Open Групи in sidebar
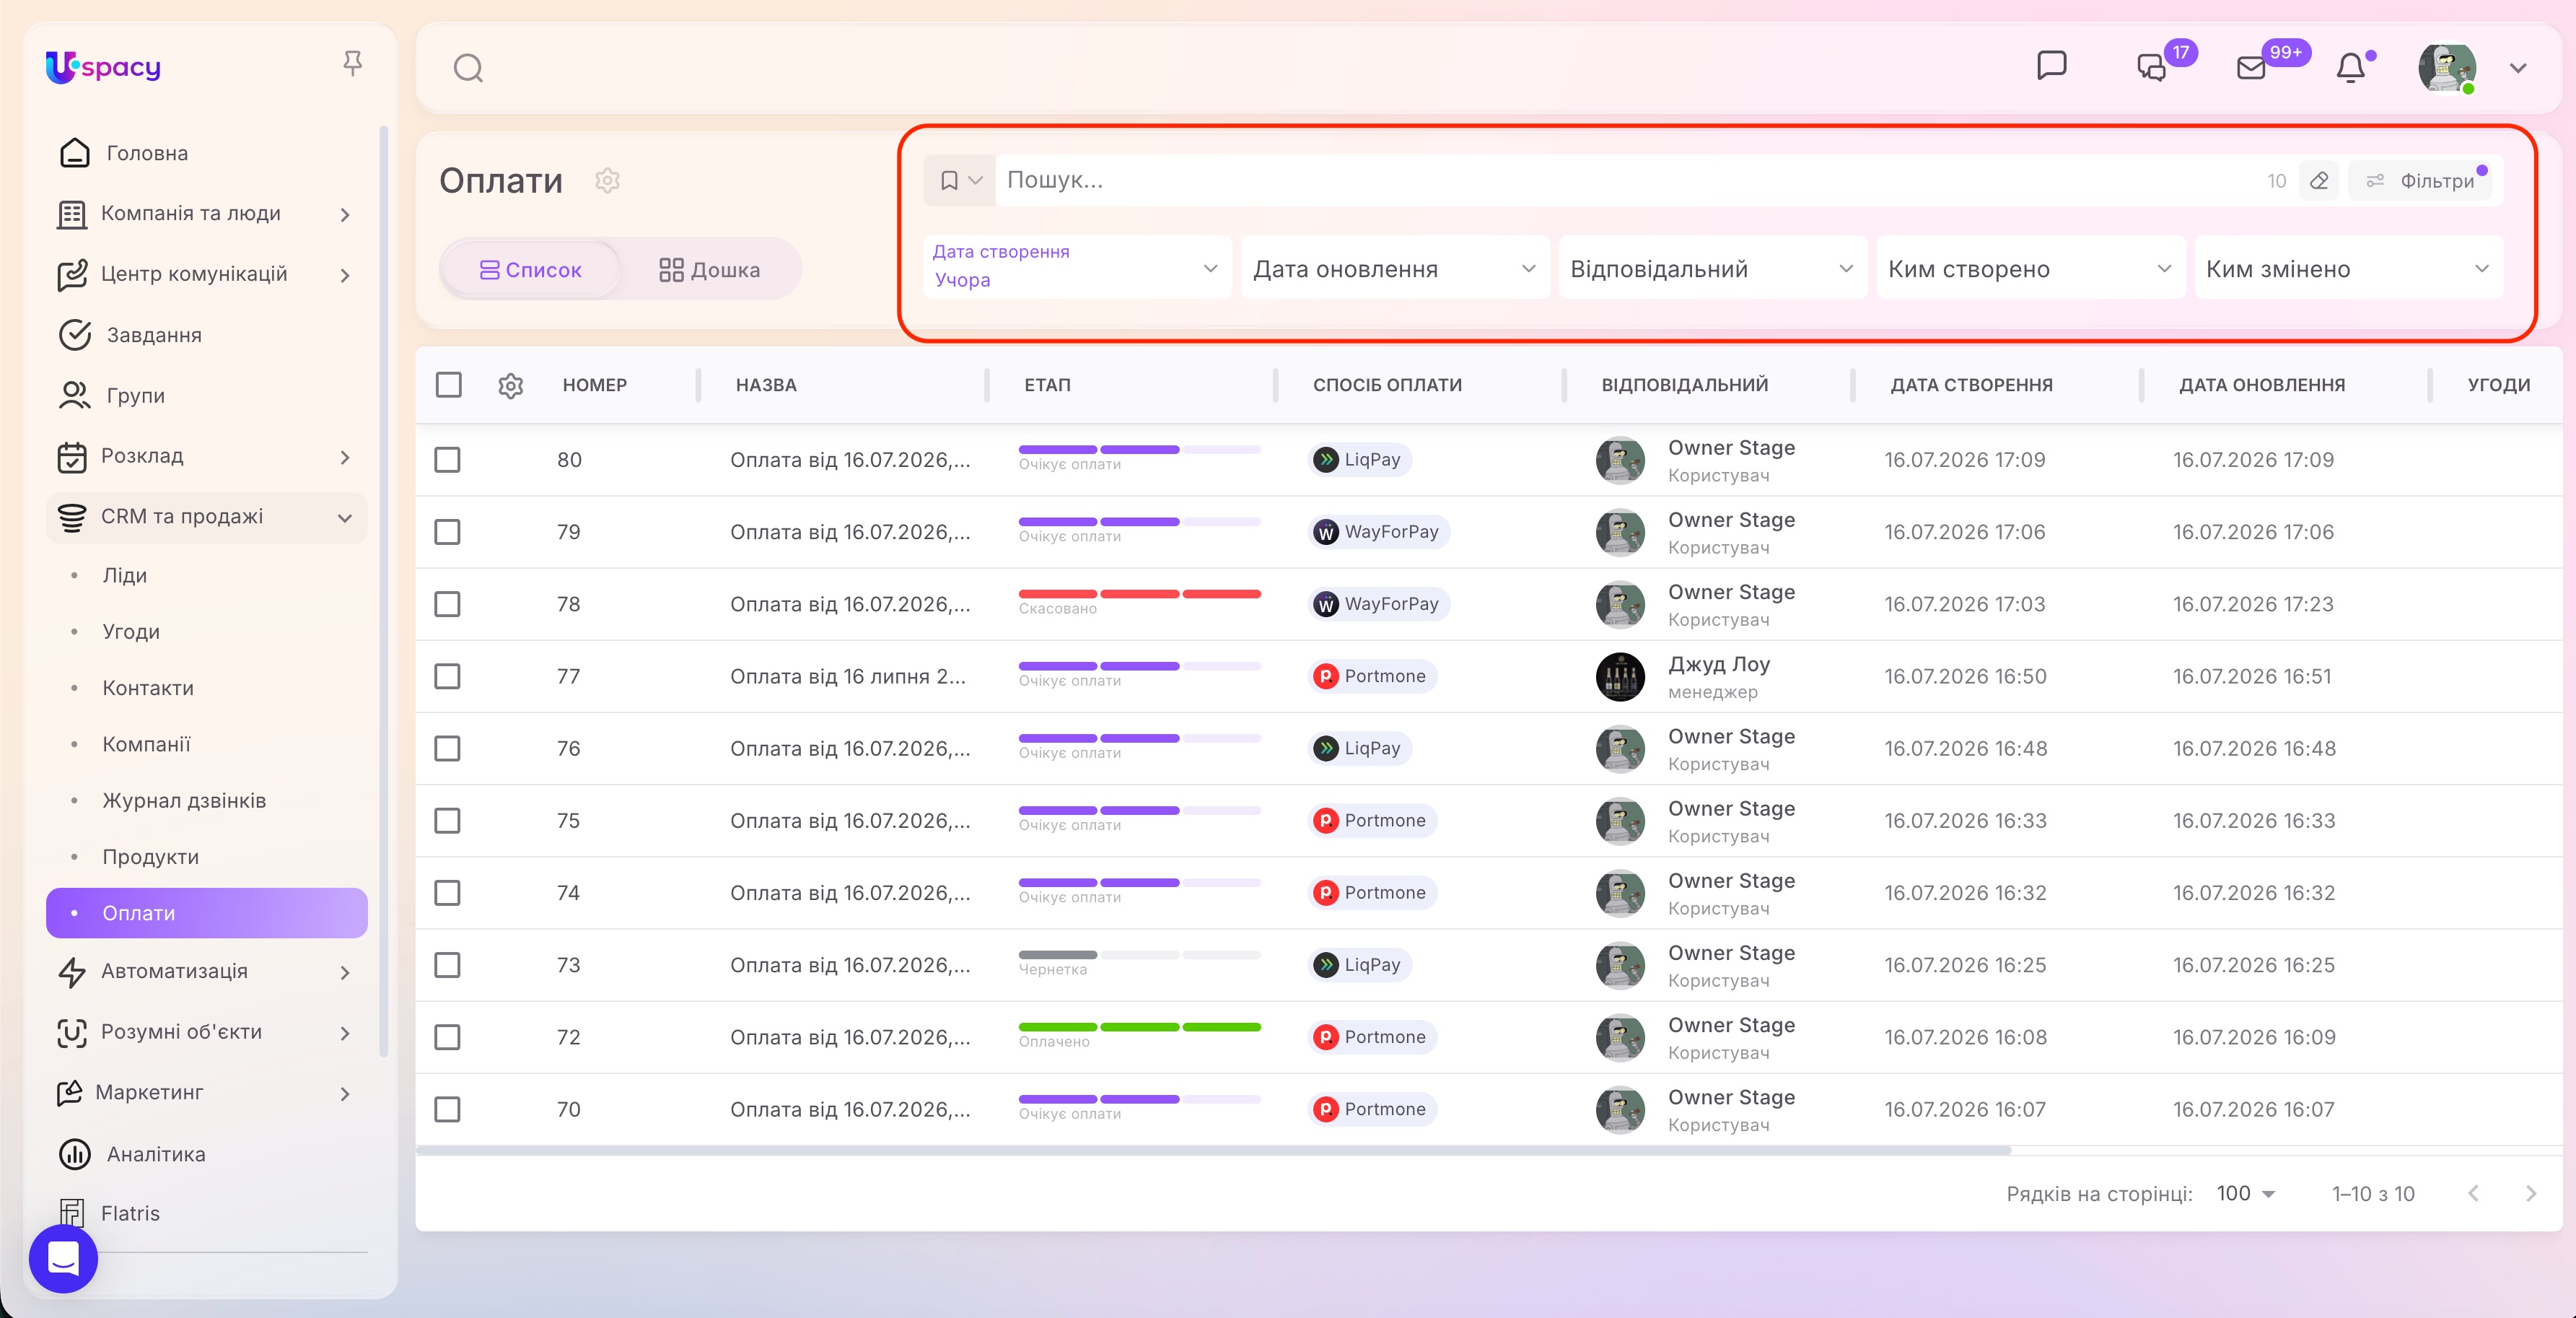 (x=206, y=395)
